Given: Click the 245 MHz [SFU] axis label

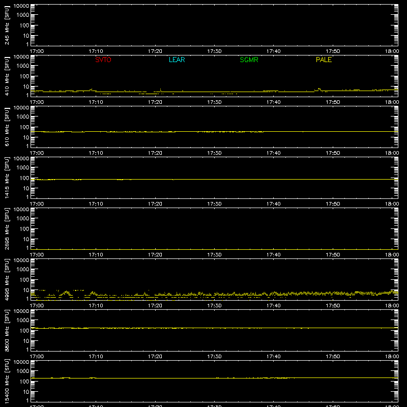Looking at the screenshot, I should [7, 25].
